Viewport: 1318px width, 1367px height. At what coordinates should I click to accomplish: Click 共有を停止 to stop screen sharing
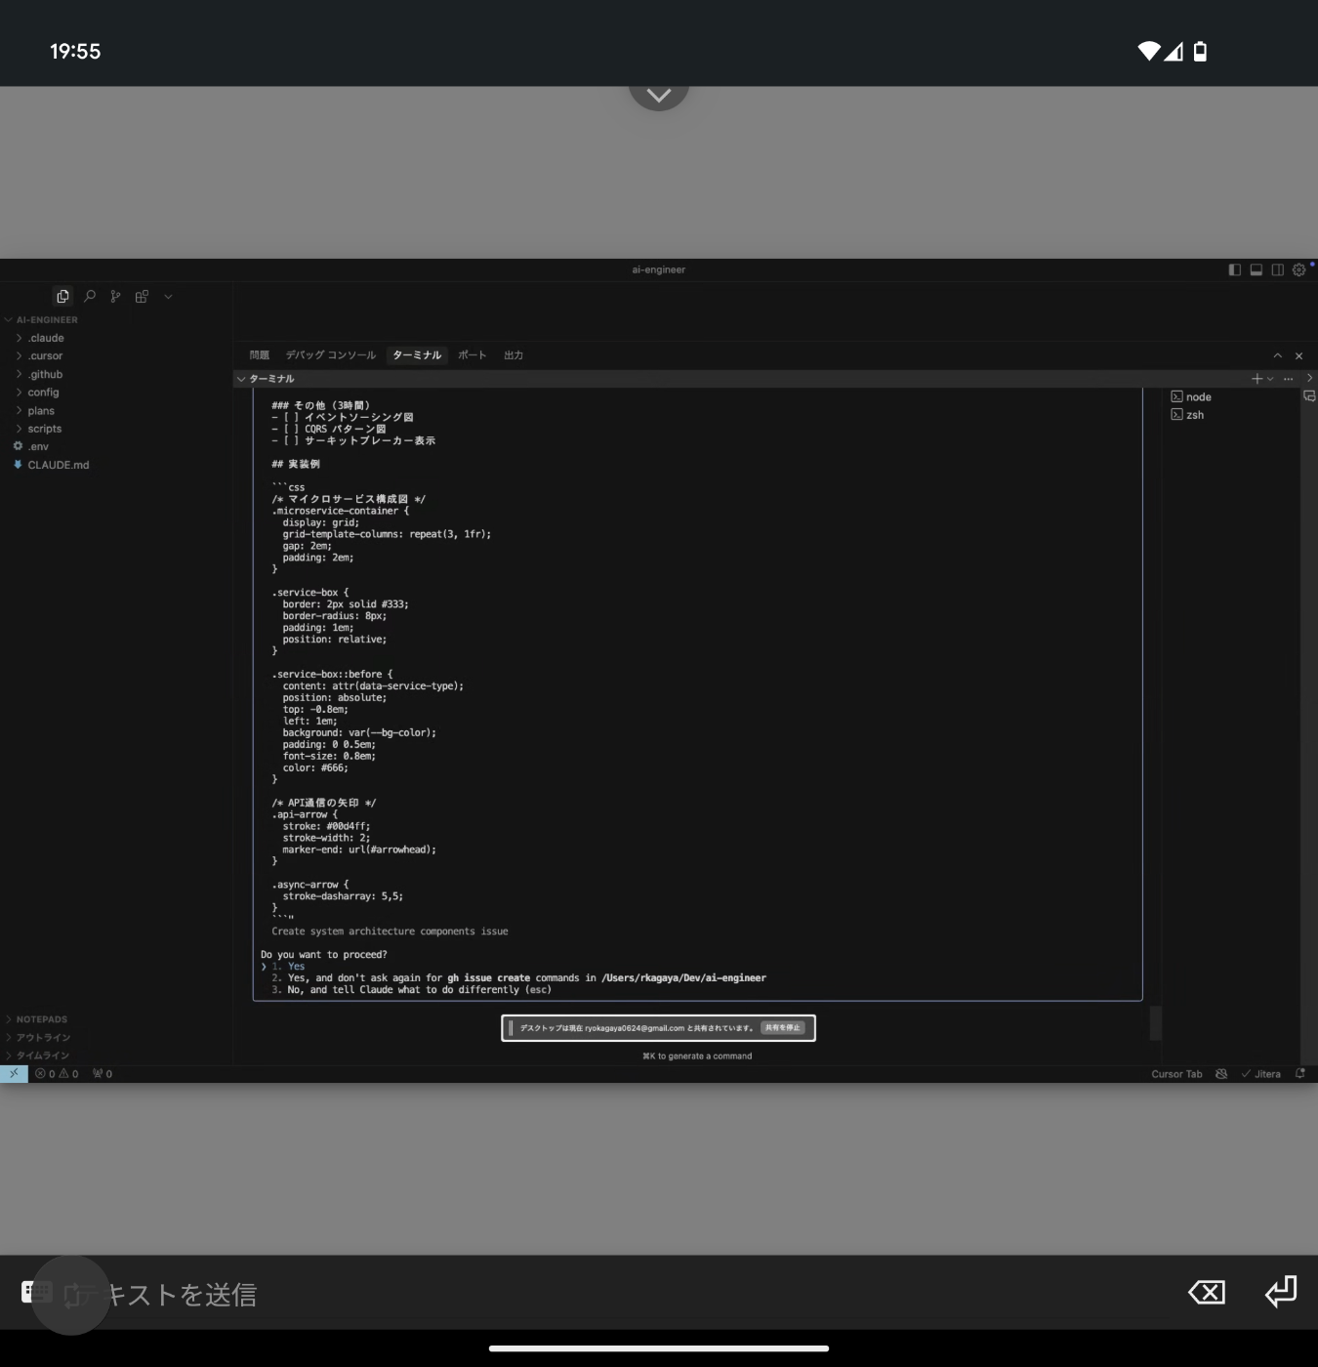[x=783, y=1028]
